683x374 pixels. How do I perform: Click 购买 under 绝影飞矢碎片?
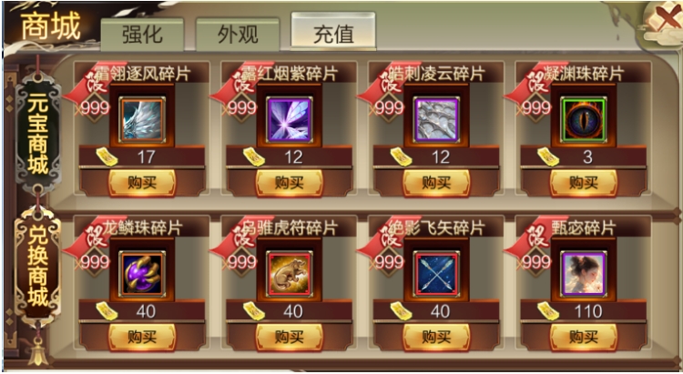click(x=436, y=337)
